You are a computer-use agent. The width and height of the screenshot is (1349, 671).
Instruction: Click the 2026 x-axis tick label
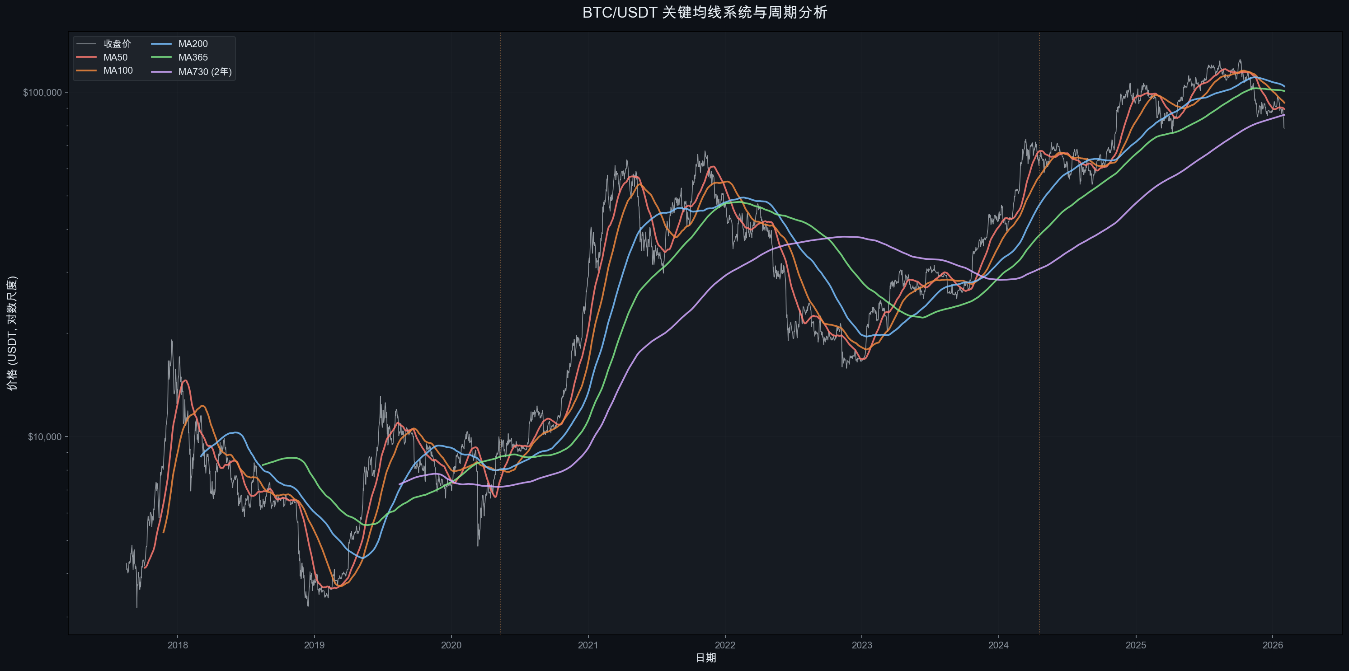point(1273,645)
